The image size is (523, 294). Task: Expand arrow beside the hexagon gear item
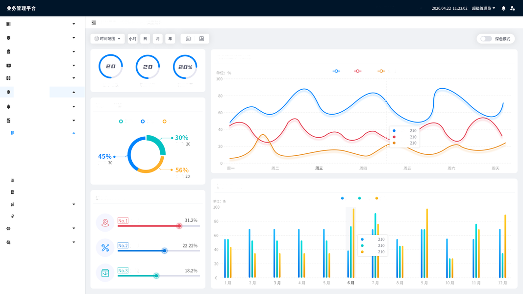[74, 228]
